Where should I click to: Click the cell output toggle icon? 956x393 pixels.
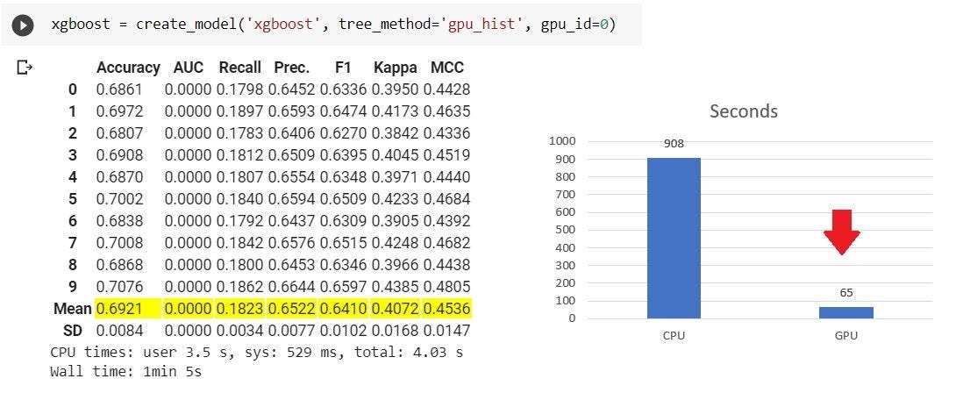click(x=25, y=68)
